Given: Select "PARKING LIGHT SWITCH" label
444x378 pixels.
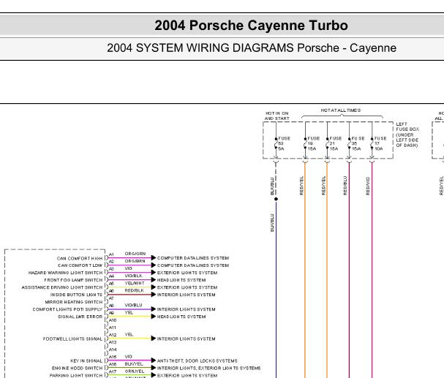Looking at the screenshot, I should point(76,376).
